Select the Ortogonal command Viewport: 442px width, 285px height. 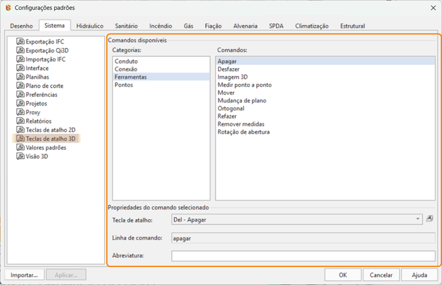coord(326,109)
